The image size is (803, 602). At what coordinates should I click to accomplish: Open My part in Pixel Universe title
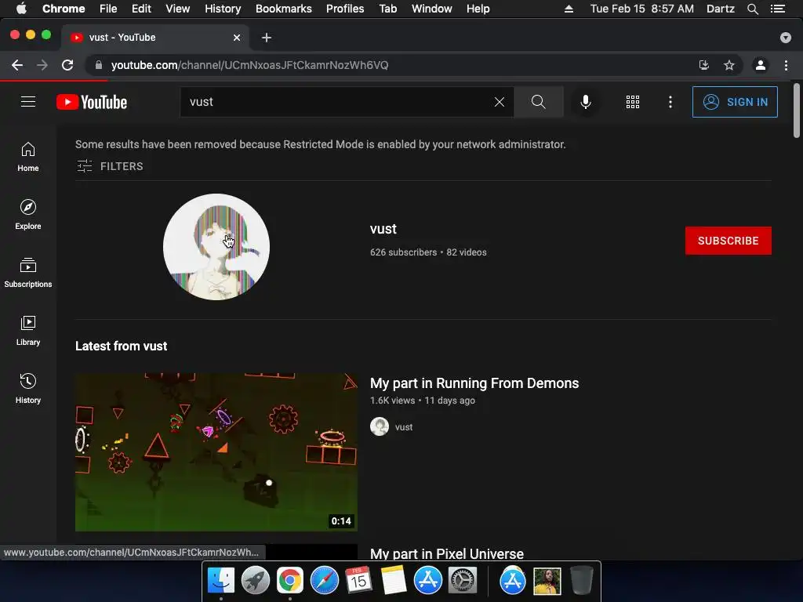pyautogui.click(x=446, y=553)
